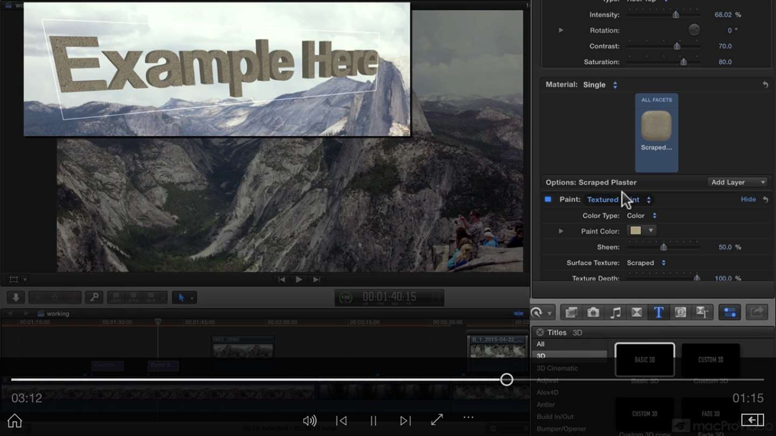Select the Bumper/Opener category
This screenshot has height=436, width=776.
[562, 429]
